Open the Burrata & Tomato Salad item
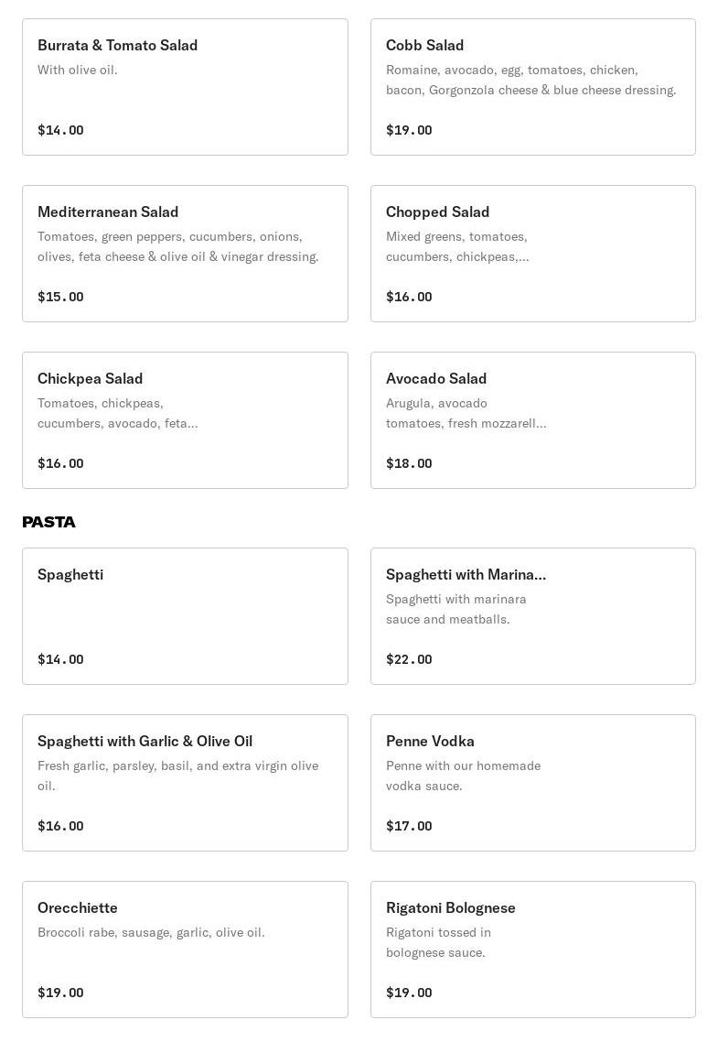 click(185, 87)
